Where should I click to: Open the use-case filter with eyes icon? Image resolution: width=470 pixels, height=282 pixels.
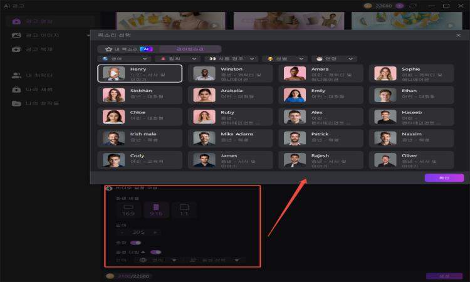click(231, 59)
